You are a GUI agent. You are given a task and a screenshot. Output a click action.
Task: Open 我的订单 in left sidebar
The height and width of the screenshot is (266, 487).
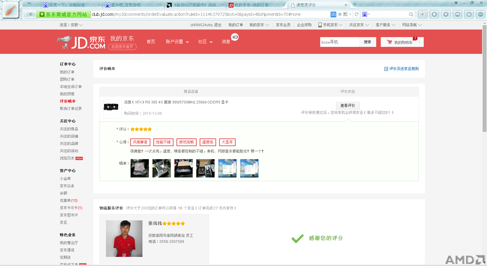(x=67, y=72)
